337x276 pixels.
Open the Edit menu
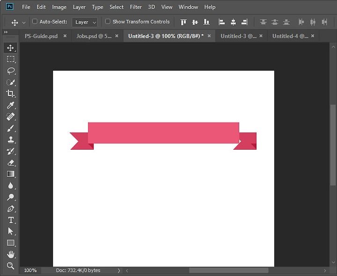41,7
